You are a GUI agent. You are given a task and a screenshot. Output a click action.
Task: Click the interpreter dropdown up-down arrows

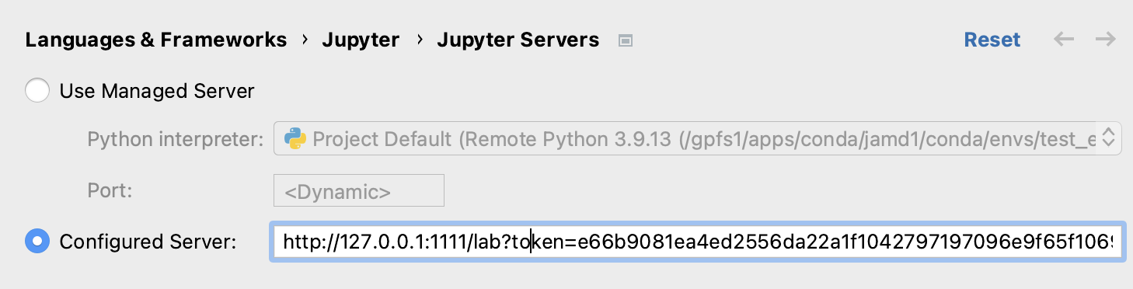pos(1109,139)
